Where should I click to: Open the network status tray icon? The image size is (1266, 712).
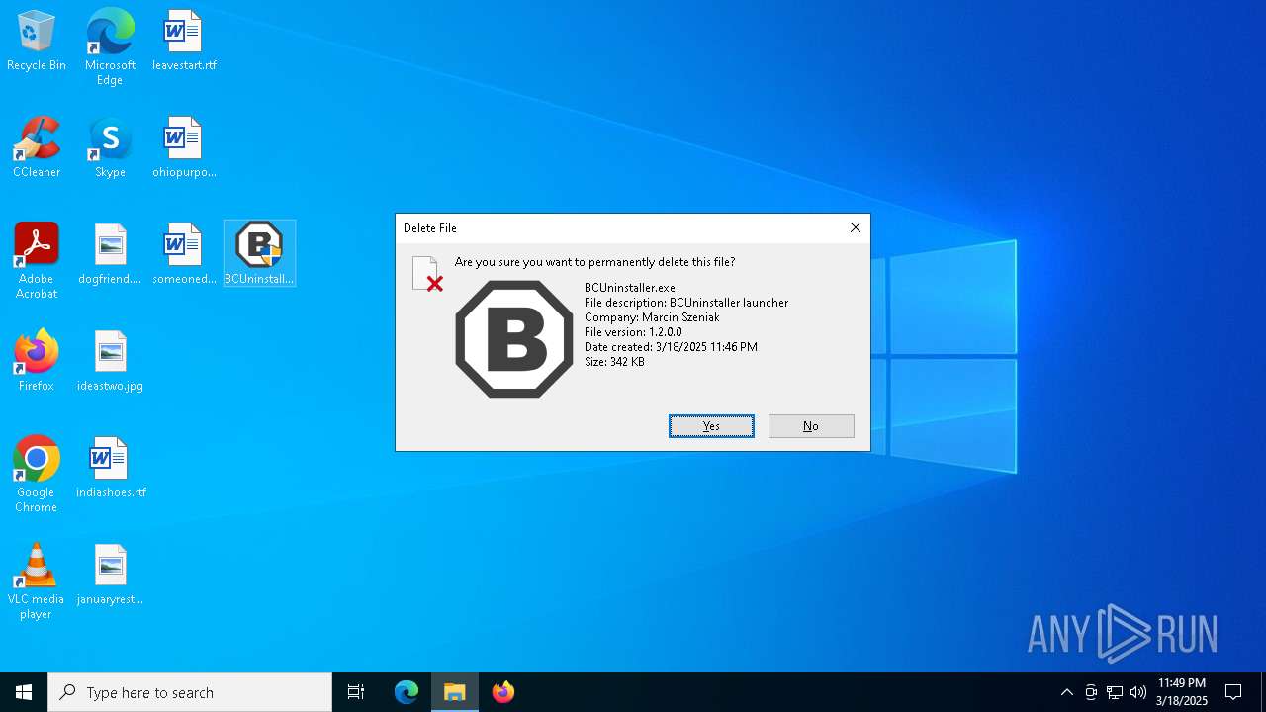(1115, 692)
